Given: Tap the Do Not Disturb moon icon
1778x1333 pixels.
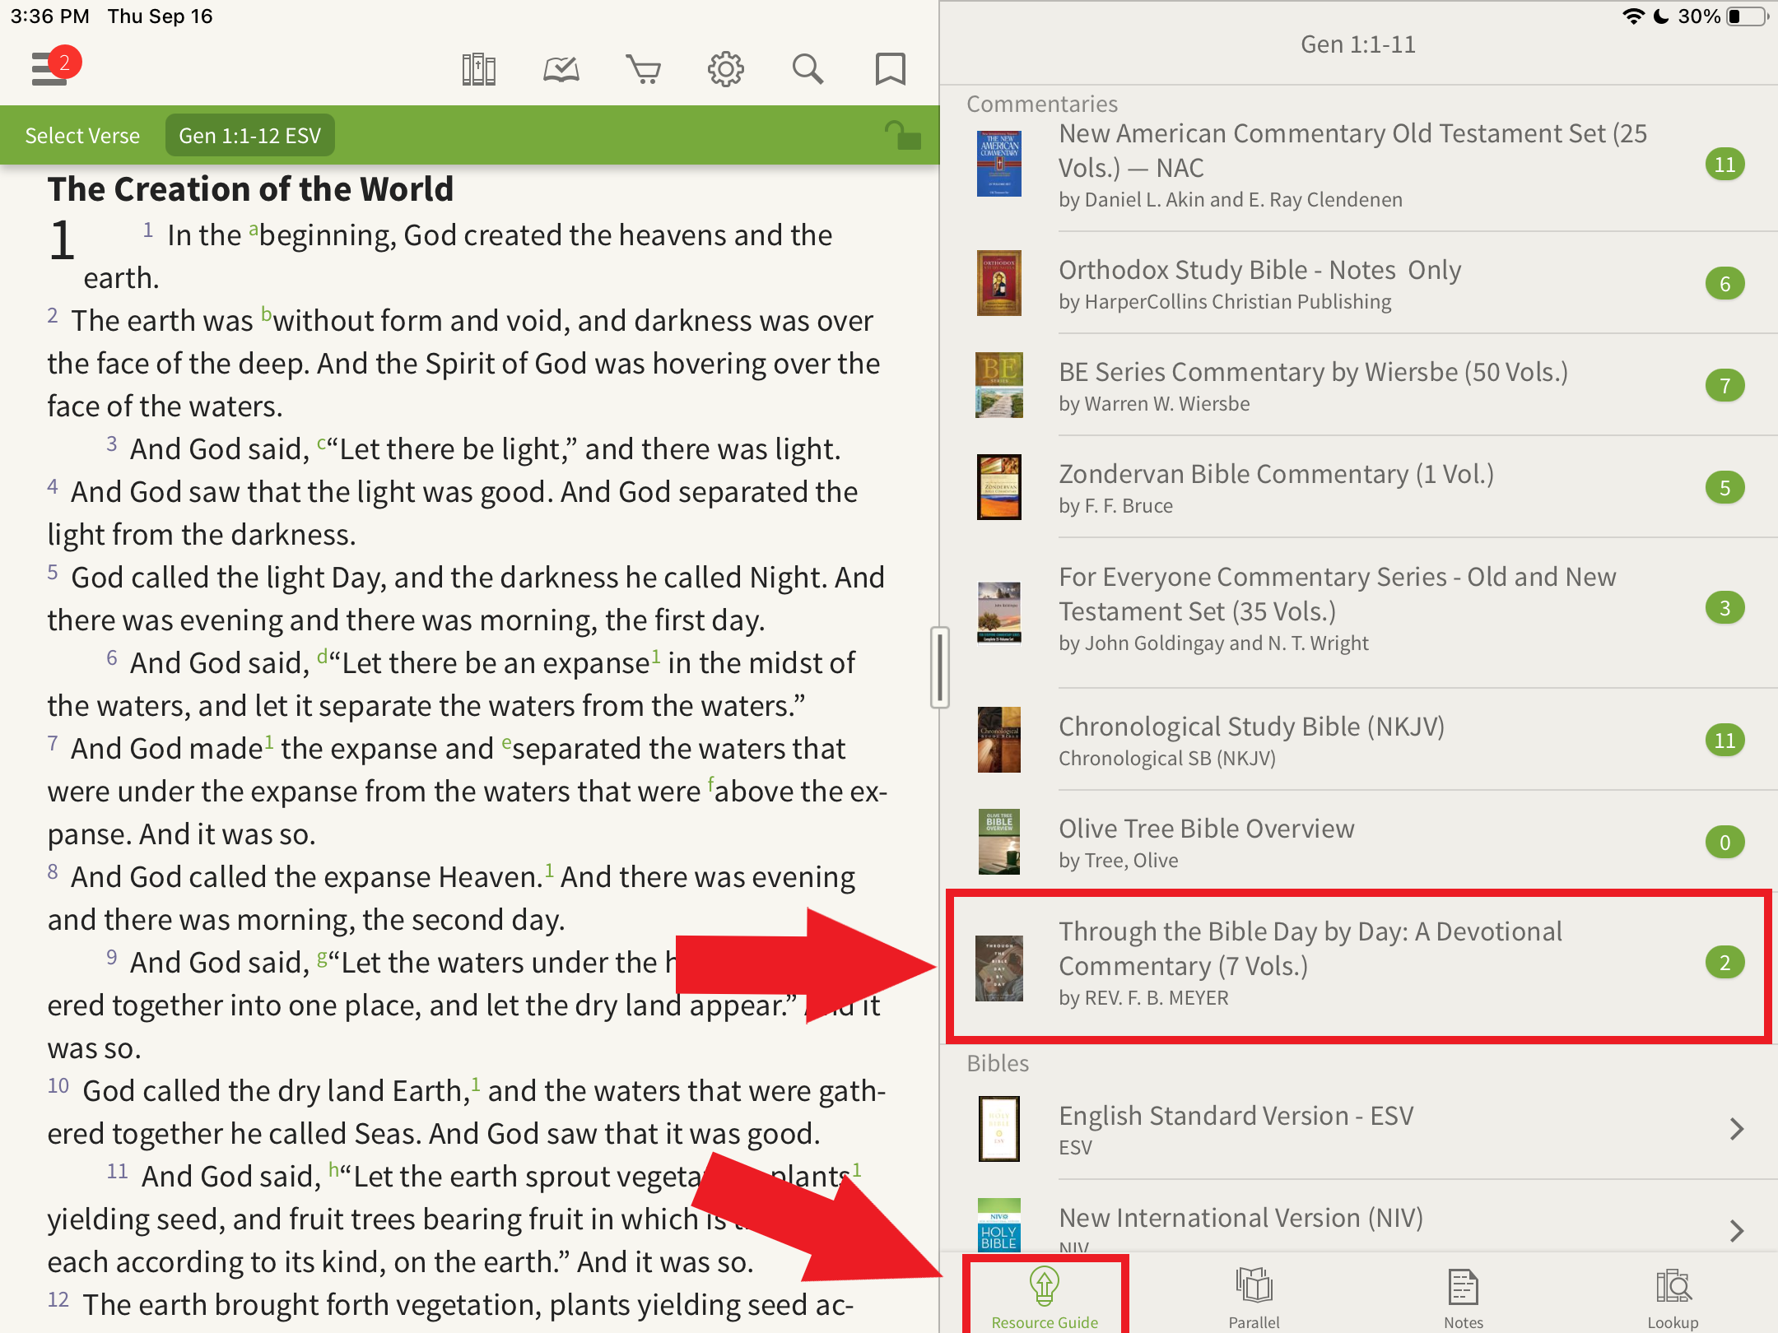Looking at the screenshot, I should (1662, 16).
